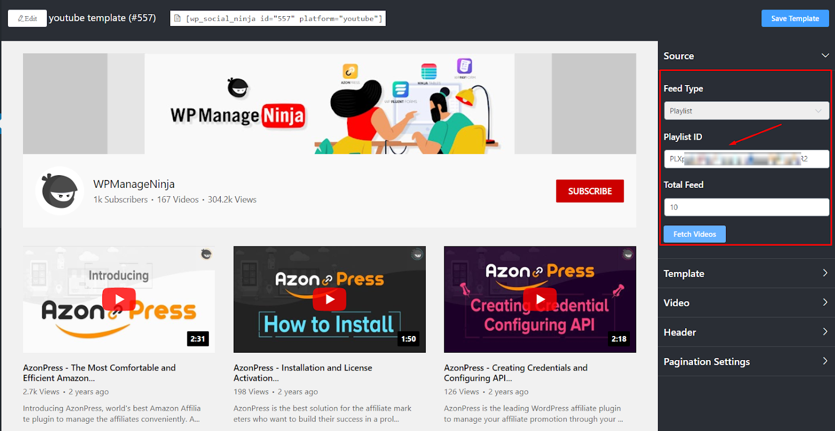The height and width of the screenshot is (431, 835).
Task: Click the 167 Videos channel stat
Action: (178, 199)
